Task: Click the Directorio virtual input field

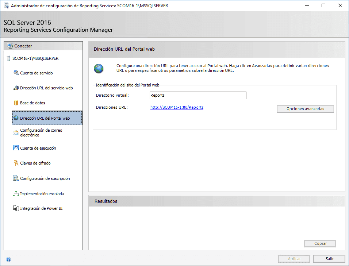Action: point(198,95)
